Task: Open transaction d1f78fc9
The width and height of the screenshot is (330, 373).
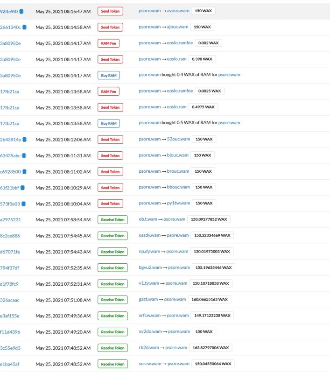Action: click(x=9, y=284)
